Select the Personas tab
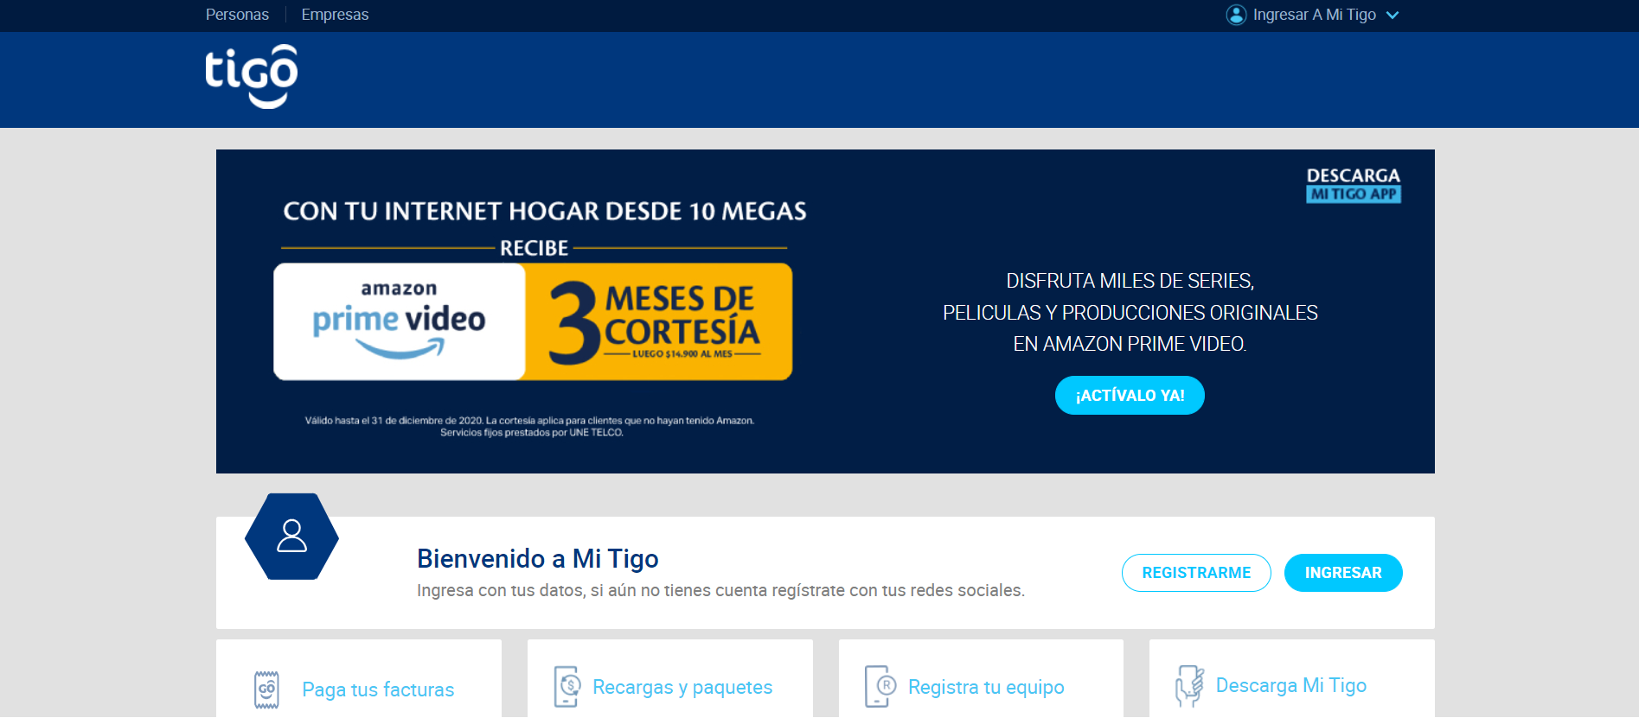This screenshot has height=718, width=1639. click(x=237, y=15)
